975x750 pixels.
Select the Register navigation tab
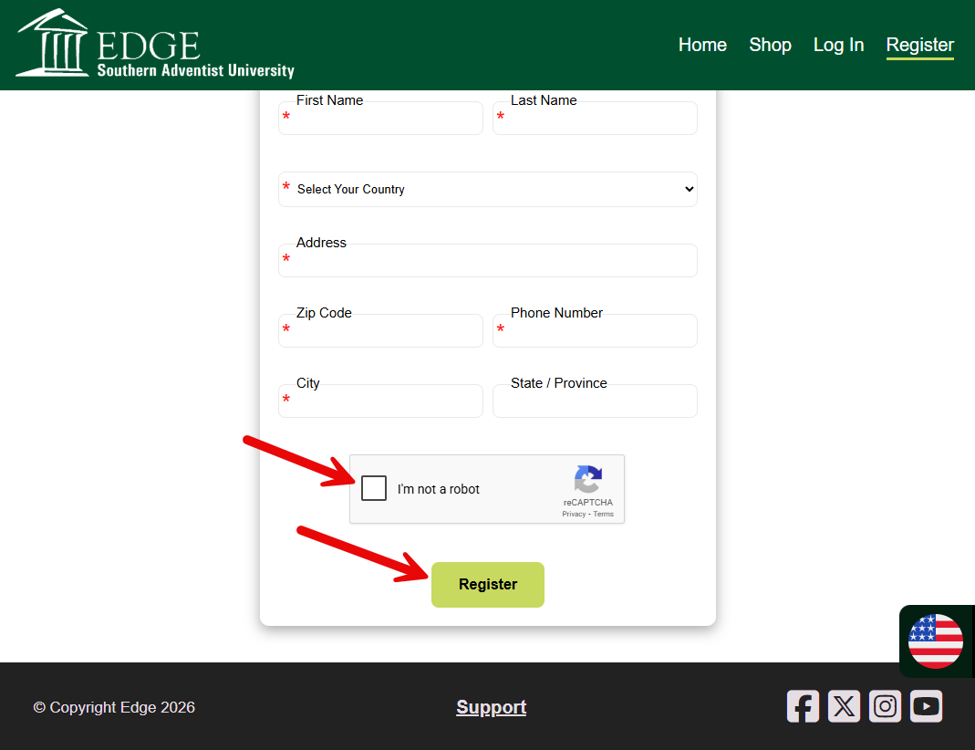(919, 45)
